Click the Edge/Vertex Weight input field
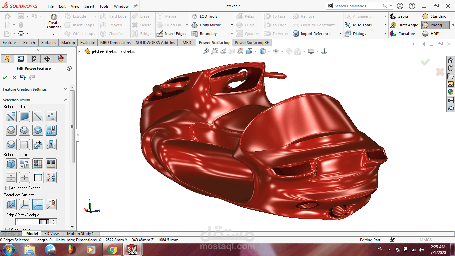455x256 pixels. [27, 222]
